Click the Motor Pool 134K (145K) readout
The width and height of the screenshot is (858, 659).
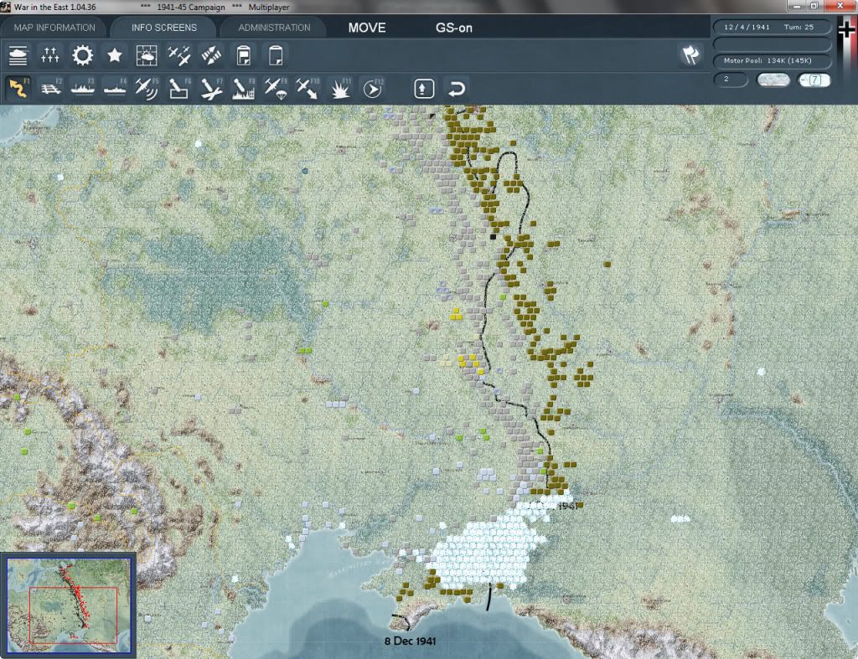(772, 60)
